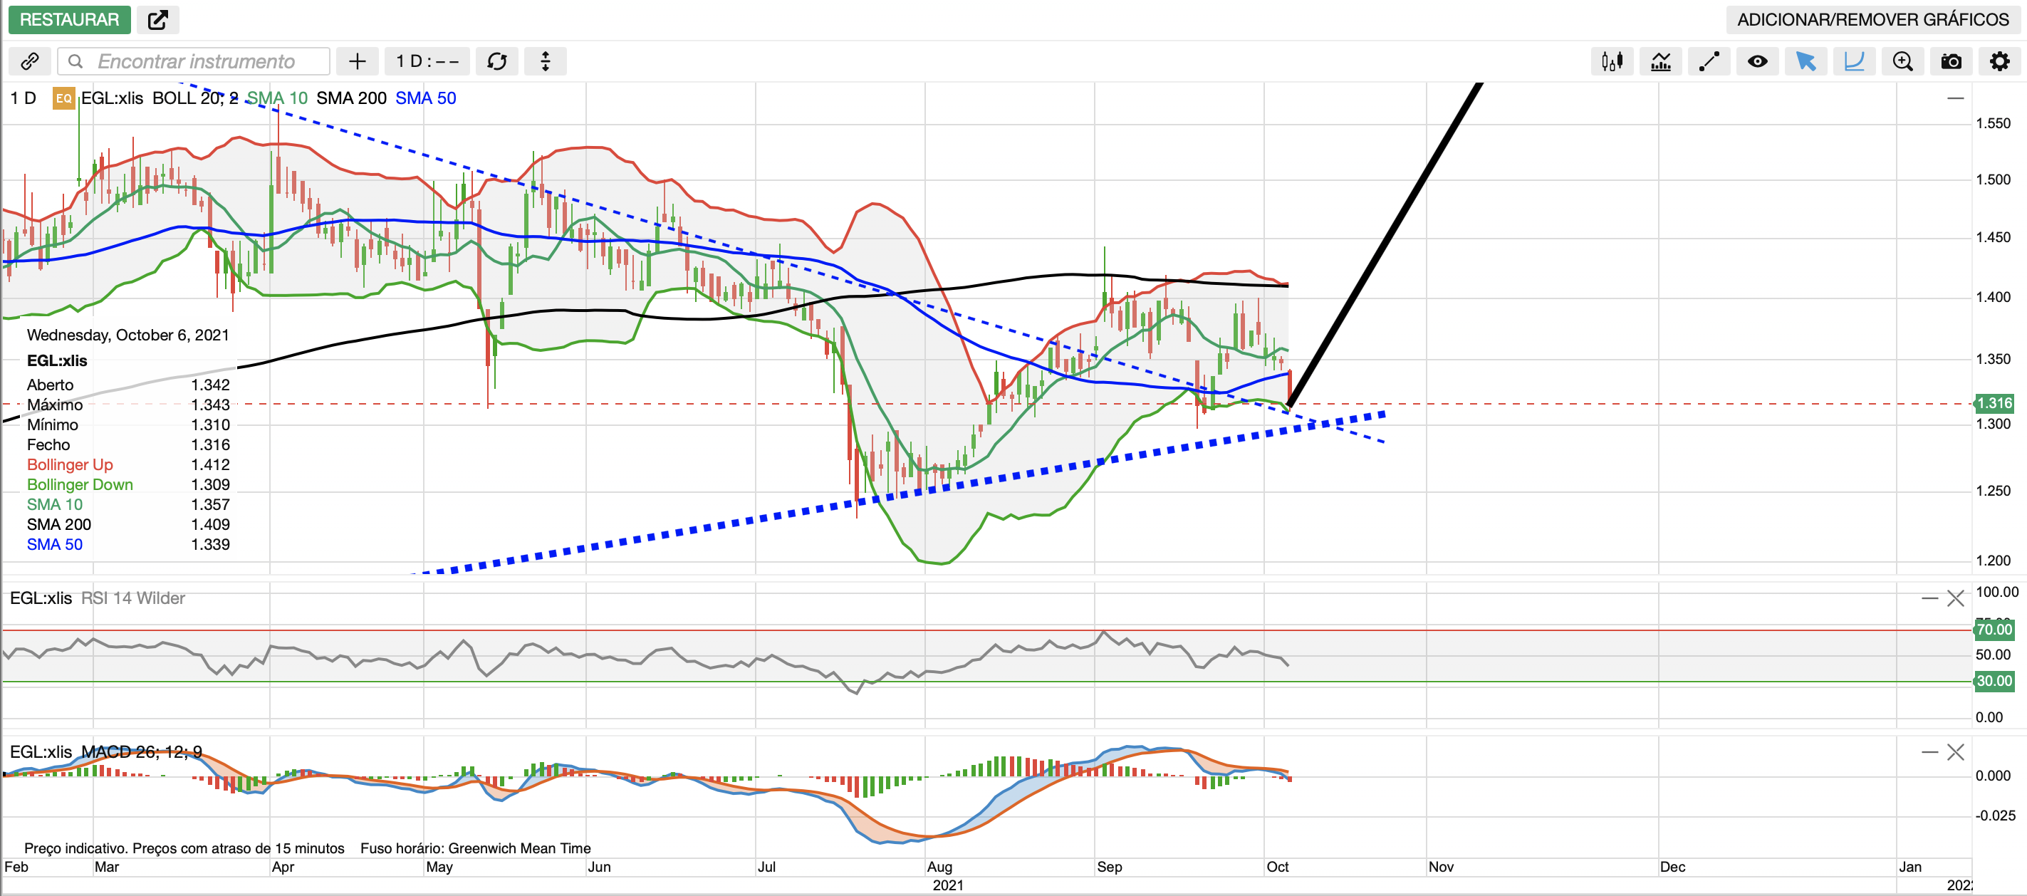Click the plus add instrument button

[358, 61]
